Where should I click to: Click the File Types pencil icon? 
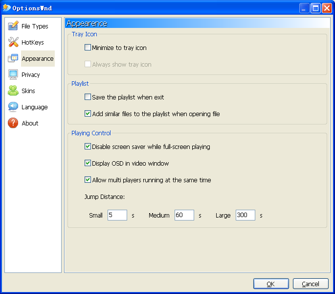[x=13, y=26]
